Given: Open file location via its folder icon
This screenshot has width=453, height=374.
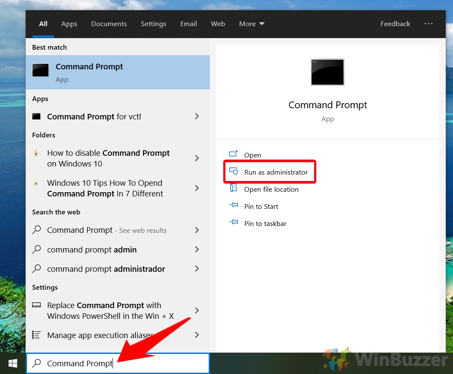Looking at the screenshot, I should (x=234, y=189).
